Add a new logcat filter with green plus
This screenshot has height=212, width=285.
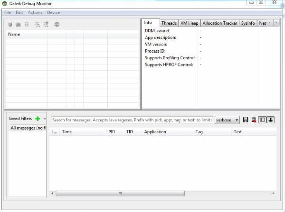(38, 119)
